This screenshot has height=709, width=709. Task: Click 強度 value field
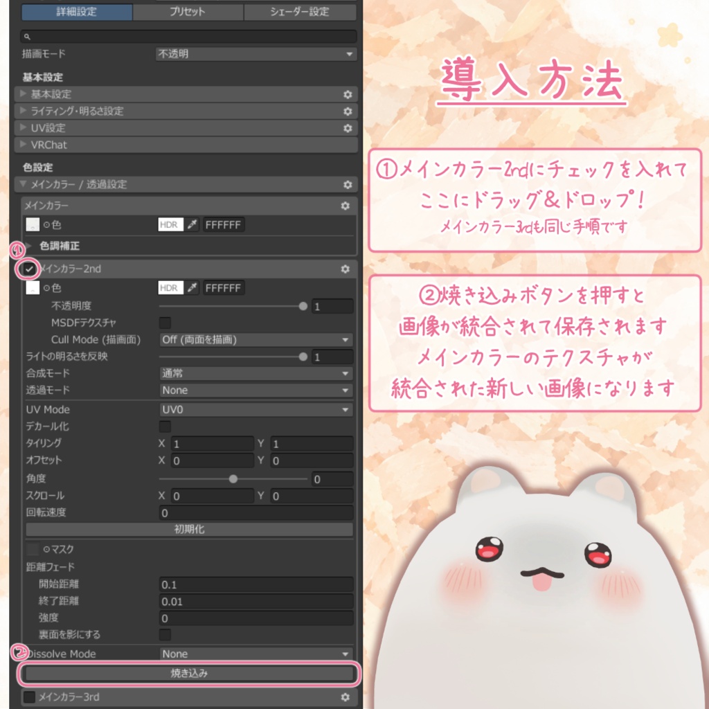point(256,618)
